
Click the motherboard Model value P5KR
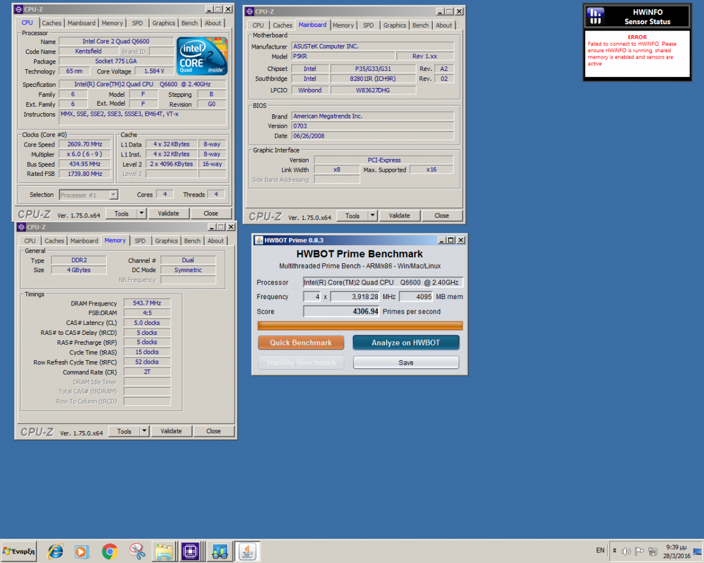click(343, 56)
